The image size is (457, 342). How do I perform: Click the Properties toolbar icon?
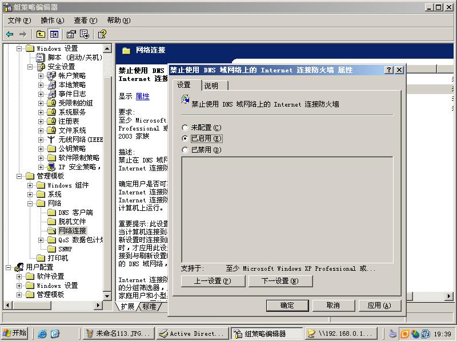pos(71,34)
